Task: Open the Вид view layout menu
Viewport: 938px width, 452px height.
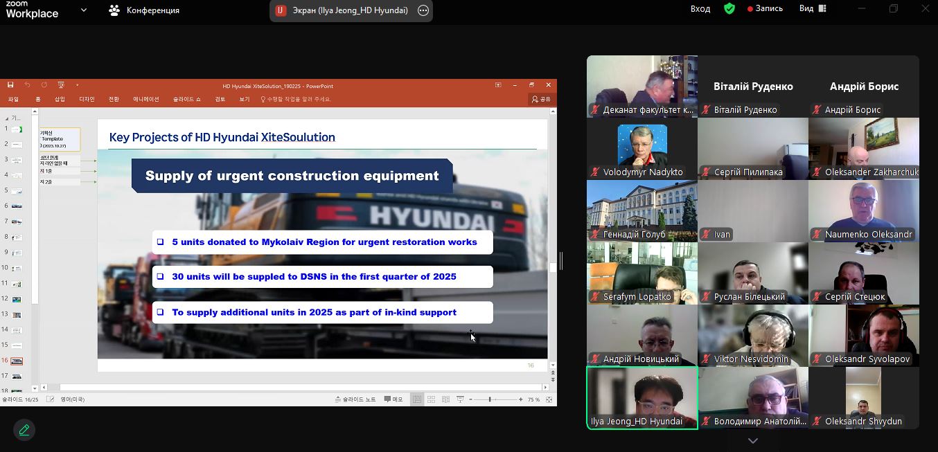Action: point(813,8)
